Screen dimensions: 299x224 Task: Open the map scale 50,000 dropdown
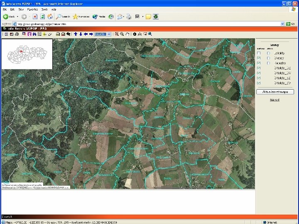pos(109,34)
